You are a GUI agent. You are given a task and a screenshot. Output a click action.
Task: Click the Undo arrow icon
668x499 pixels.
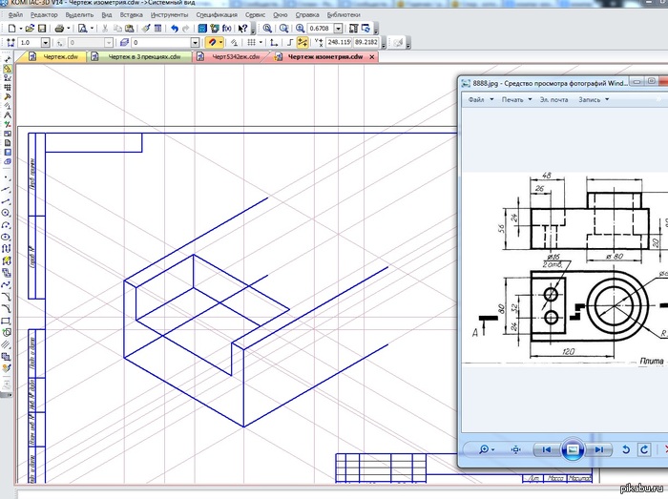[x=173, y=30]
